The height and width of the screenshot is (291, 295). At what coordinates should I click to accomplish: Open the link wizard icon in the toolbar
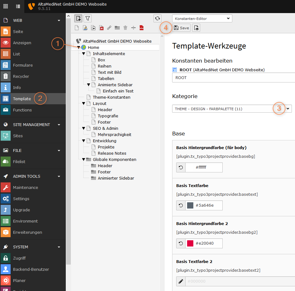click(109, 27)
